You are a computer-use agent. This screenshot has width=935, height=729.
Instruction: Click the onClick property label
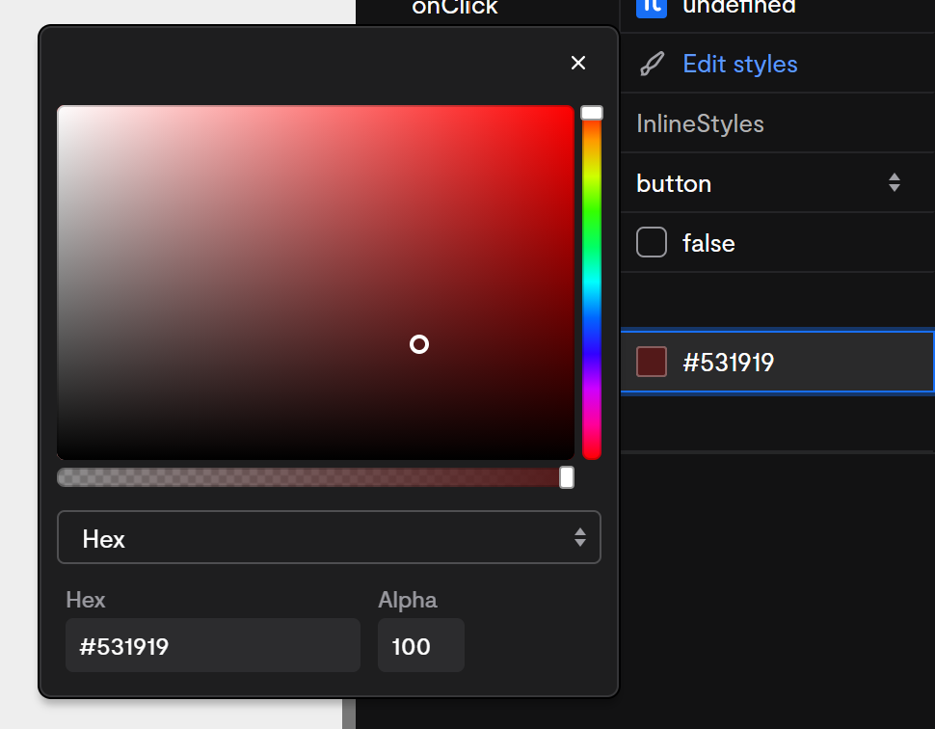click(x=455, y=7)
